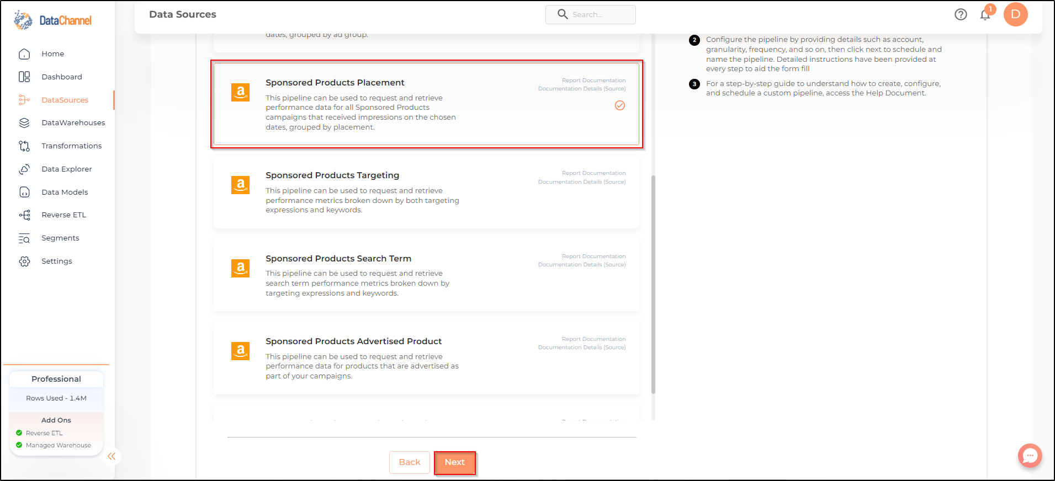Open the Data Models icon
This screenshot has height=481, width=1055.
coord(24,192)
